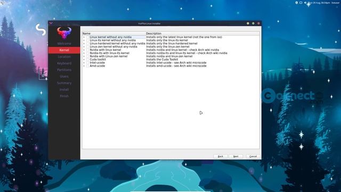Enable Nvidia with Linux-zen kernel checkbox
This screenshot has width=341, height=192.
(x=87, y=56)
